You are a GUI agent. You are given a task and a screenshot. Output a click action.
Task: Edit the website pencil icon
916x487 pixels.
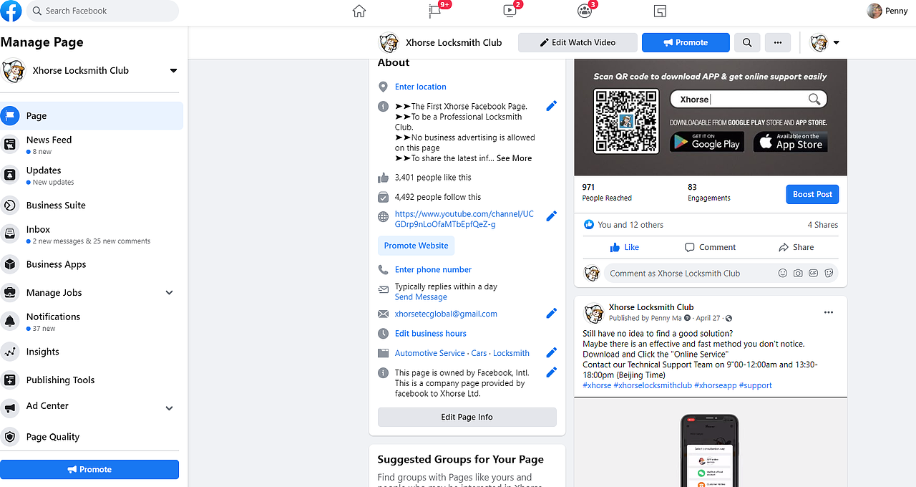tap(552, 216)
